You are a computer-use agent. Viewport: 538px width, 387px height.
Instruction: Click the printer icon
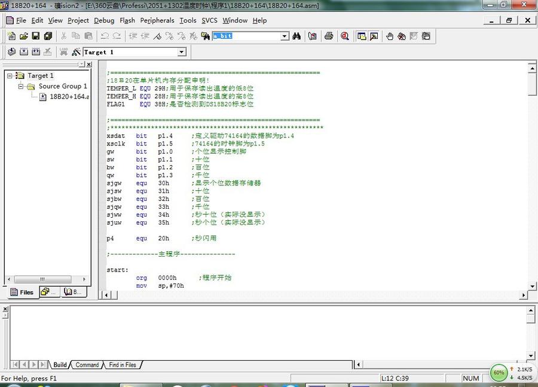(329, 36)
